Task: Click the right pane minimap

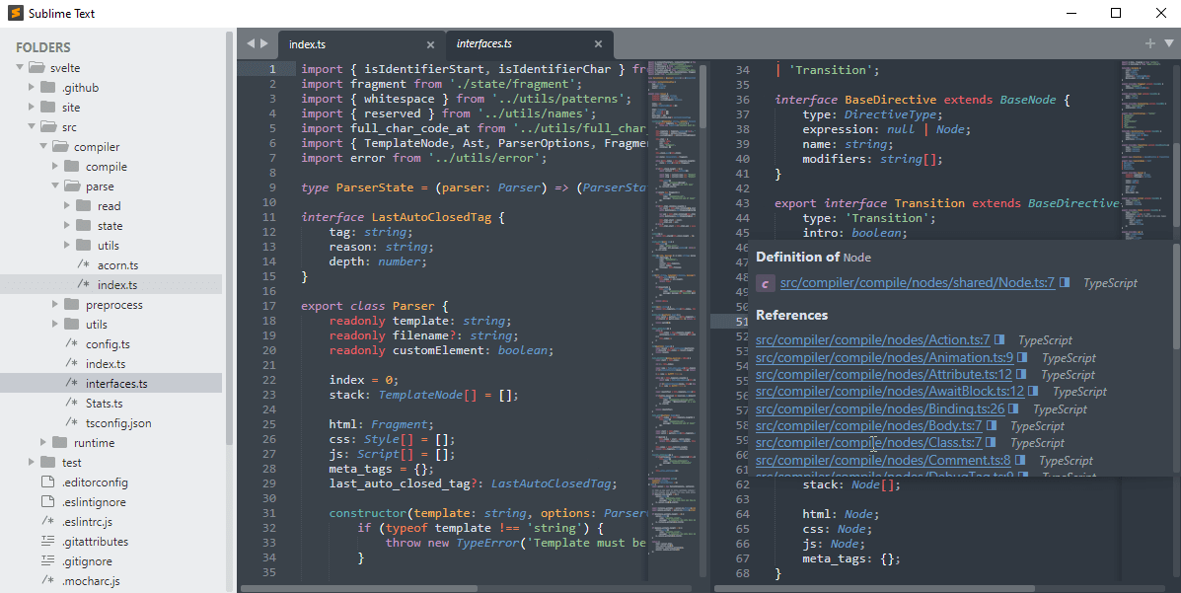Action: click(1146, 151)
